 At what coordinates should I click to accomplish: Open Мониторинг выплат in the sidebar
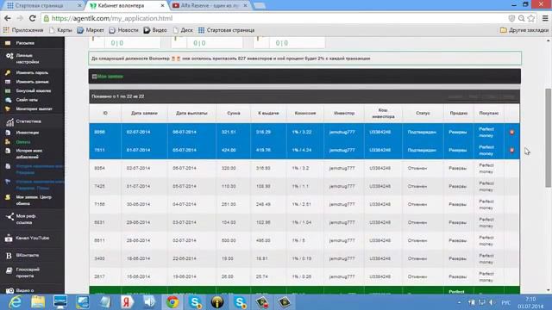pyautogui.click(x=34, y=109)
